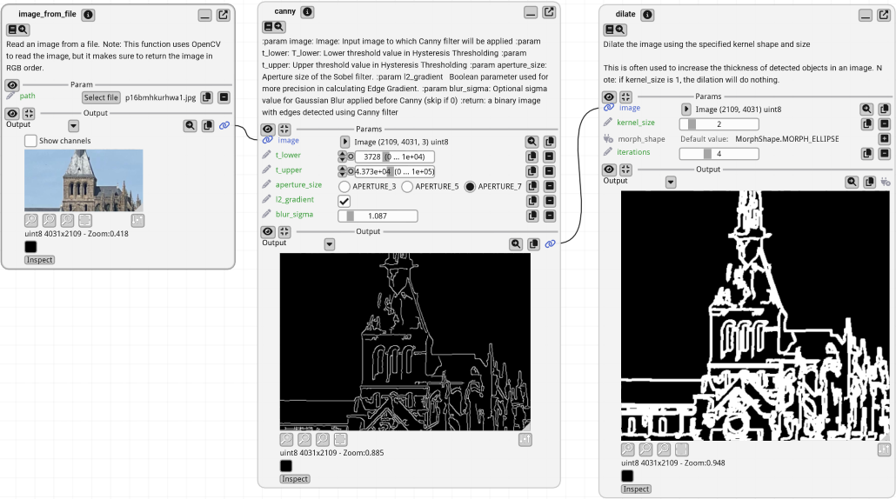This screenshot has height=499, width=896.
Task: Copy the t_lower parameter value
Action: click(x=532, y=156)
